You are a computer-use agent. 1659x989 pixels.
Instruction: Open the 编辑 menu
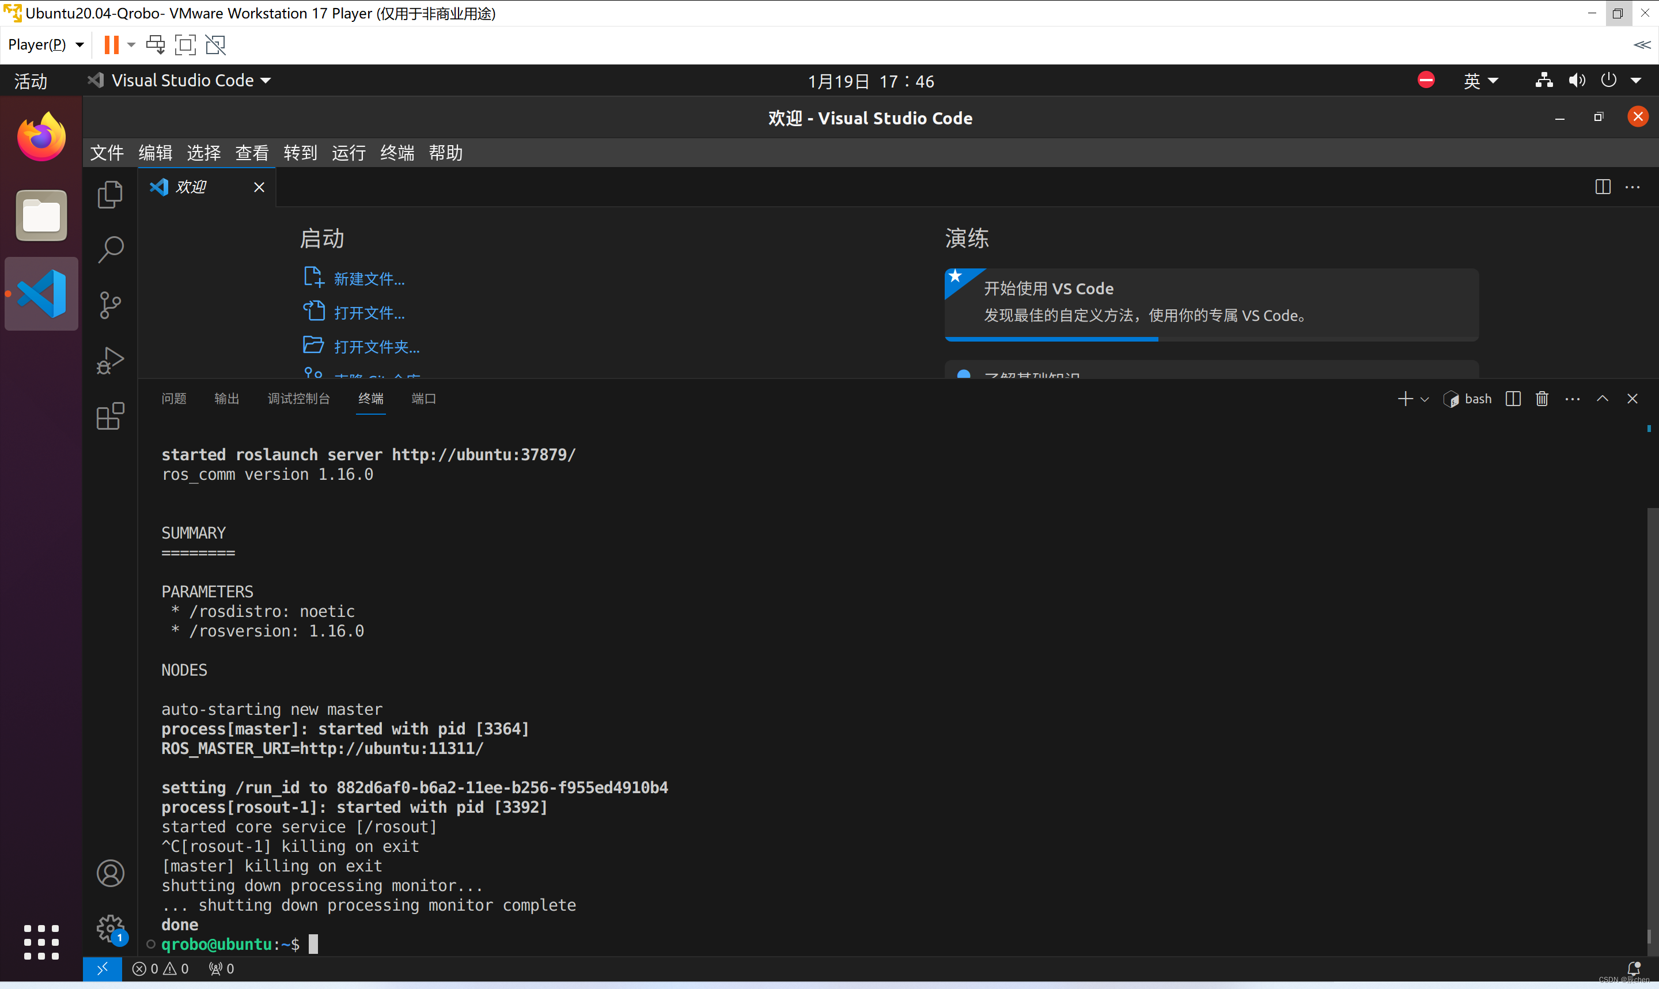pos(155,153)
